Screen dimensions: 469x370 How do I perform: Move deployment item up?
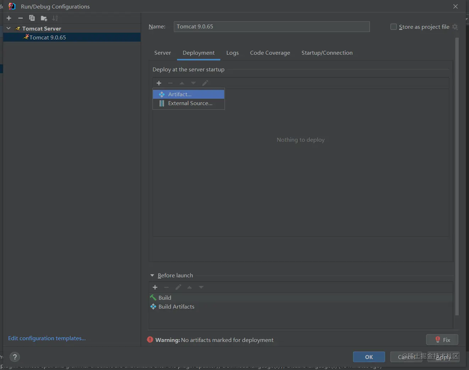click(x=182, y=83)
